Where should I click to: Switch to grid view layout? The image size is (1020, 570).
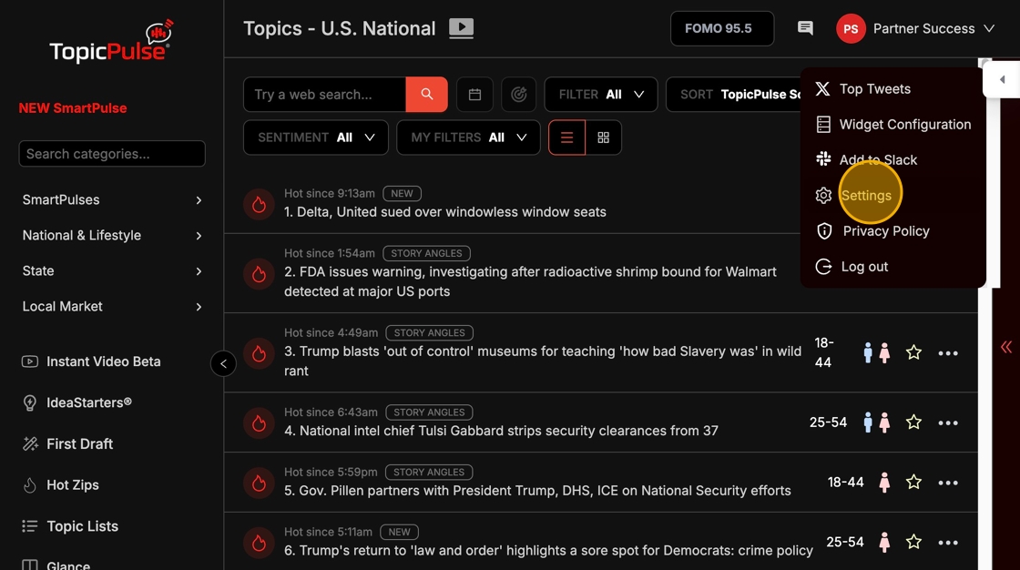[604, 137]
